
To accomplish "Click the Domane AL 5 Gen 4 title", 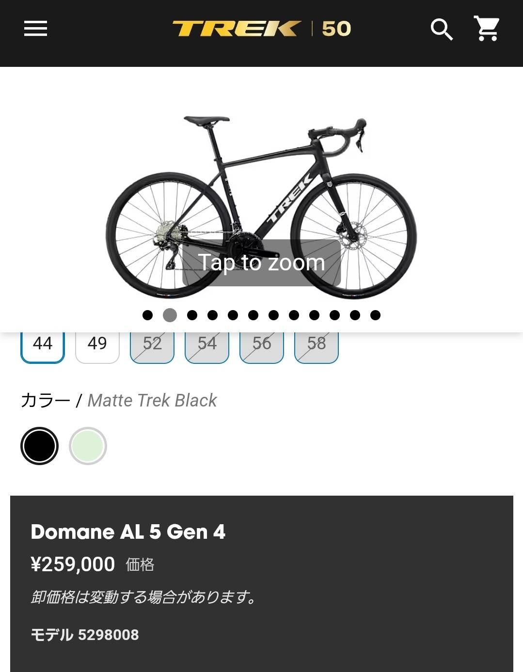I will click(x=128, y=532).
